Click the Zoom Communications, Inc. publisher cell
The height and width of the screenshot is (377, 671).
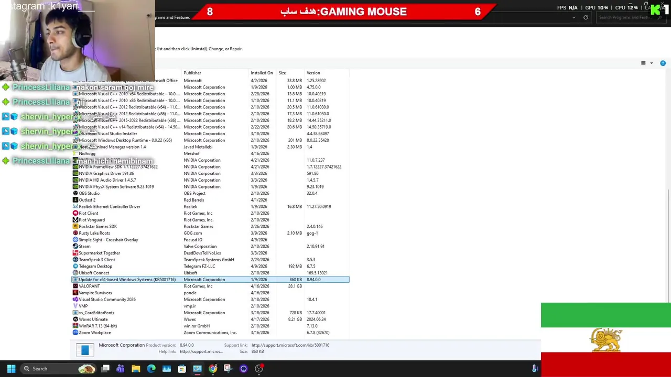210,332
